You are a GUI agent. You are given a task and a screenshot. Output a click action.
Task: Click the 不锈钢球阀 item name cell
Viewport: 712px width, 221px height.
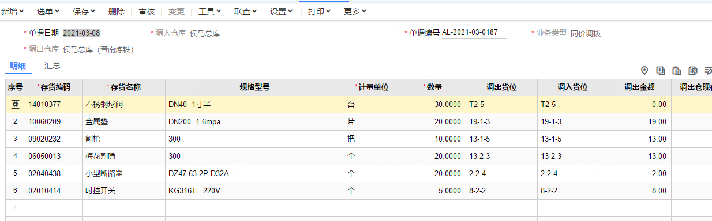click(x=124, y=105)
